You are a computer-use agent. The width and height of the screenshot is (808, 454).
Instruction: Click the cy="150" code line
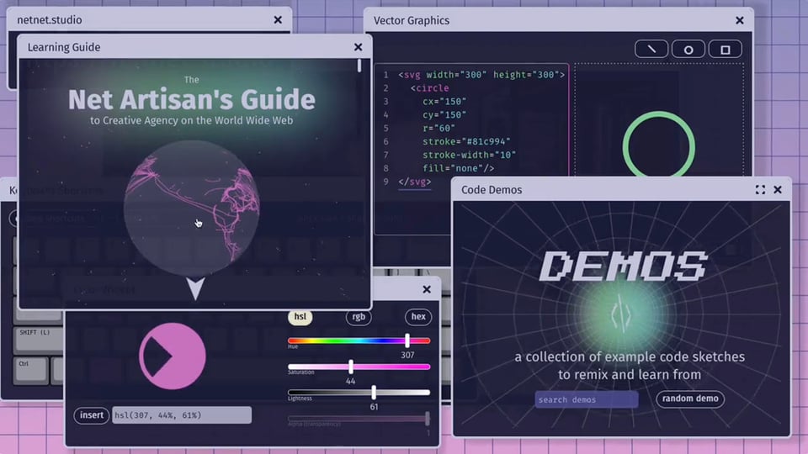pyautogui.click(x=444, y=115)
